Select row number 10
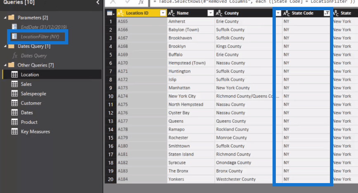358x193 pixels. (111, 96)
